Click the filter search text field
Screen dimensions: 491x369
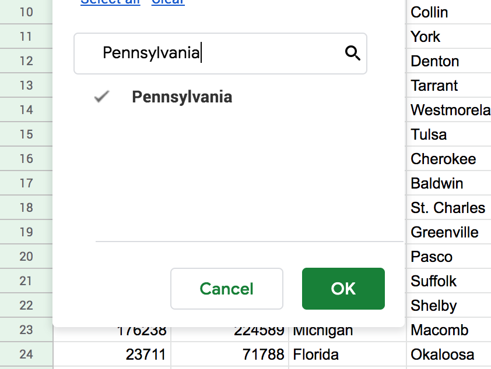[216, 54]
